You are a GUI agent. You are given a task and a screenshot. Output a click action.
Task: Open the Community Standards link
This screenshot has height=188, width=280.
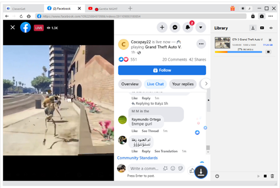[137, 158]
